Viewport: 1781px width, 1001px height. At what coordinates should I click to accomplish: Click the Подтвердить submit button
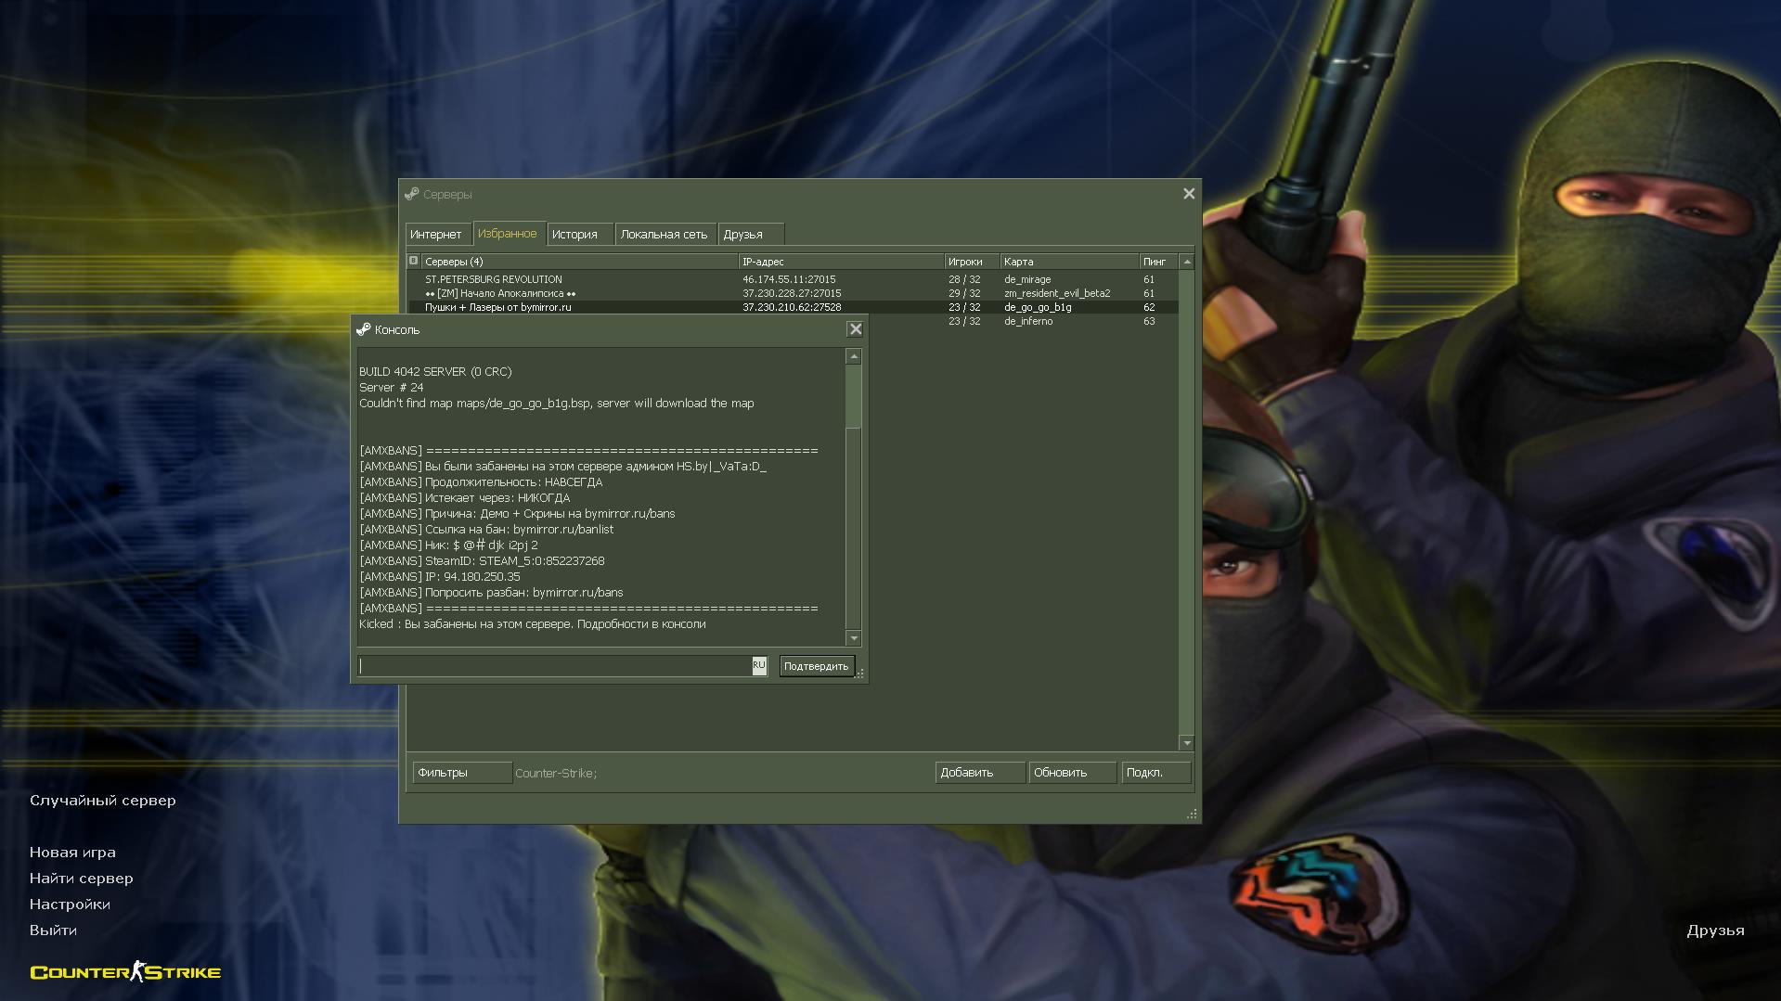point(817,666)
